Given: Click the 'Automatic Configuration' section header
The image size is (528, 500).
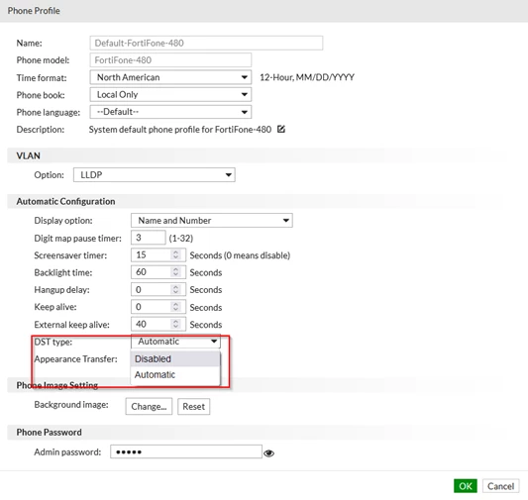Looking at the screenshot, I should tap(65, 201).
